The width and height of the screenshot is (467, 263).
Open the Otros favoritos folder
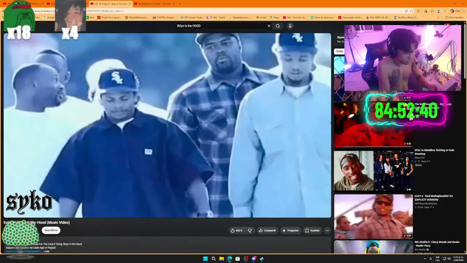[454, 17]
